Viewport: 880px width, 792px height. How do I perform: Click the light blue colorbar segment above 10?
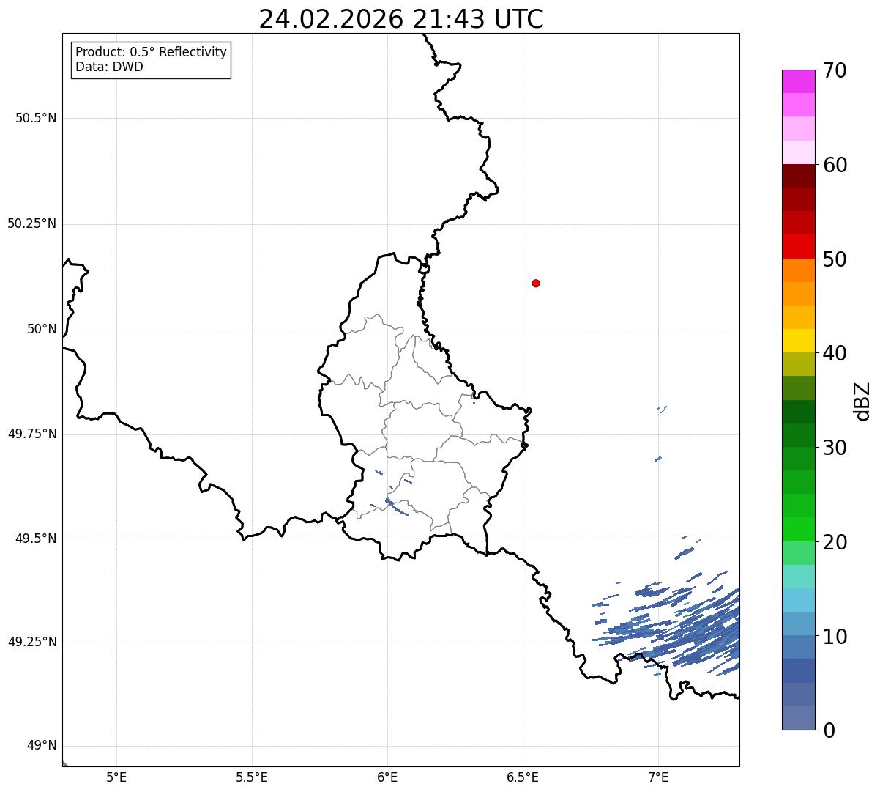(798, 600)
